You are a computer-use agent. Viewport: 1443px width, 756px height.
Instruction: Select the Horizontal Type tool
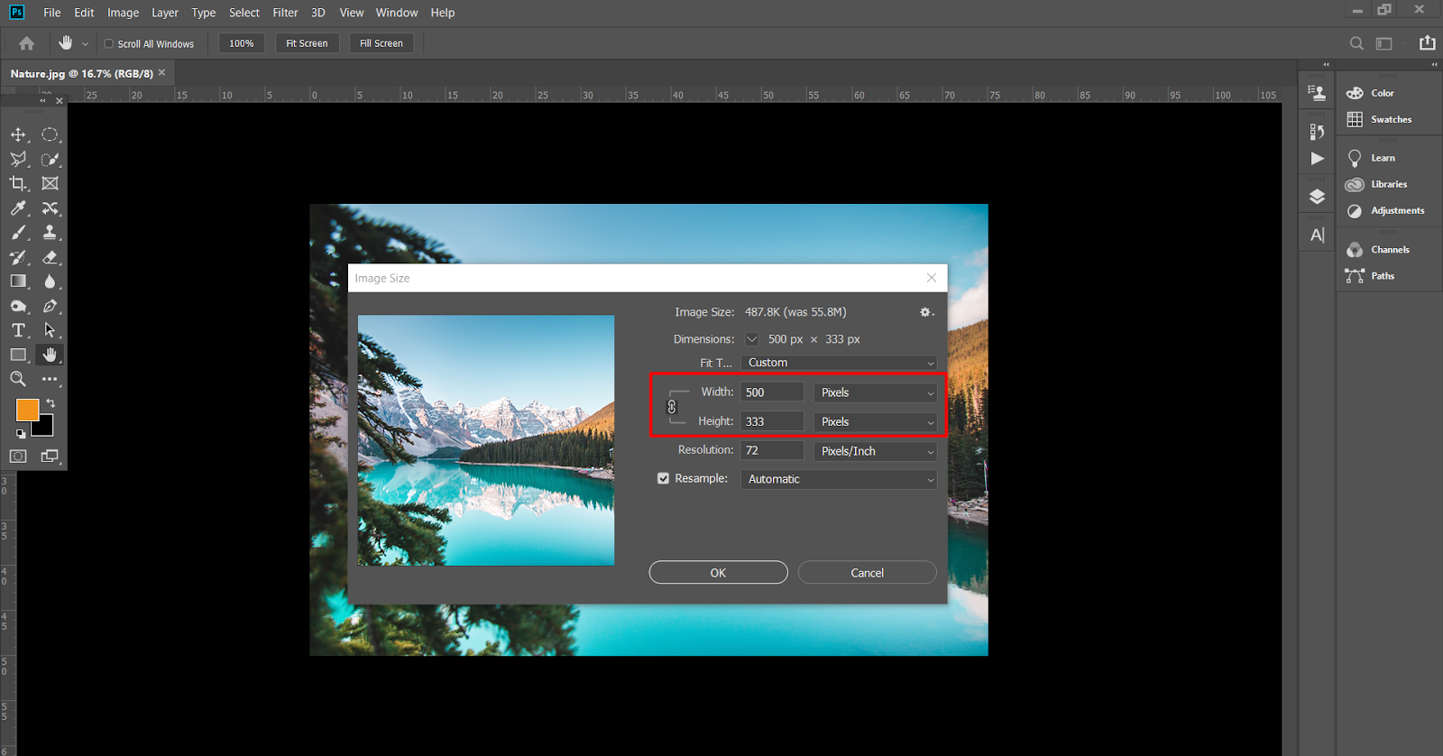[18, 330]
